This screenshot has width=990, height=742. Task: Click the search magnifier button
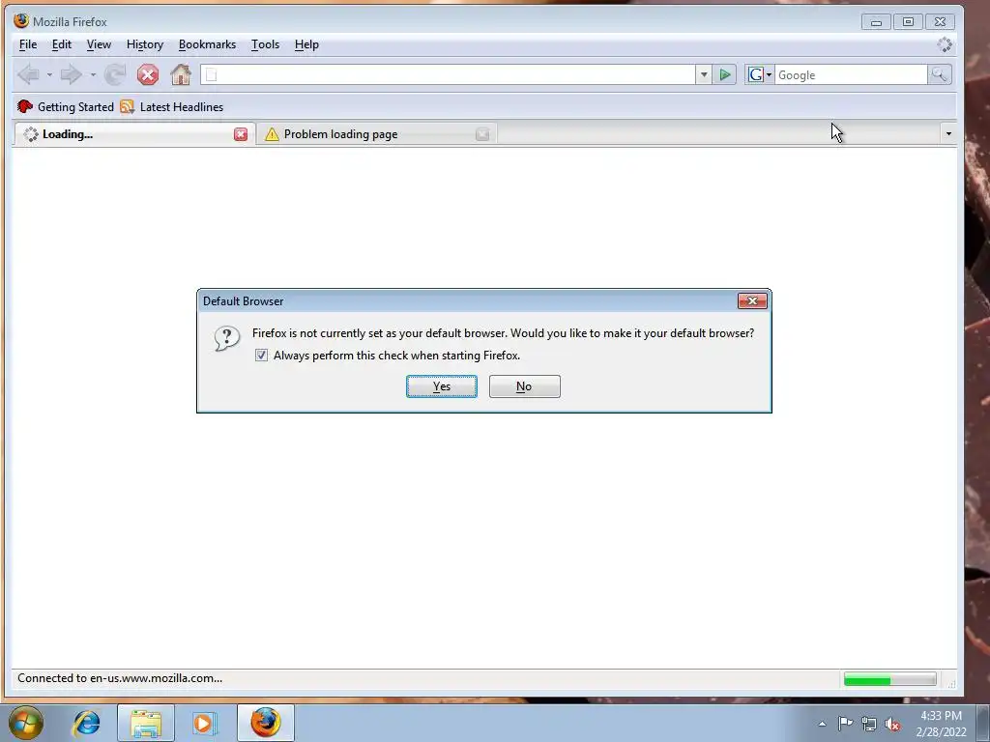(940, 75)
